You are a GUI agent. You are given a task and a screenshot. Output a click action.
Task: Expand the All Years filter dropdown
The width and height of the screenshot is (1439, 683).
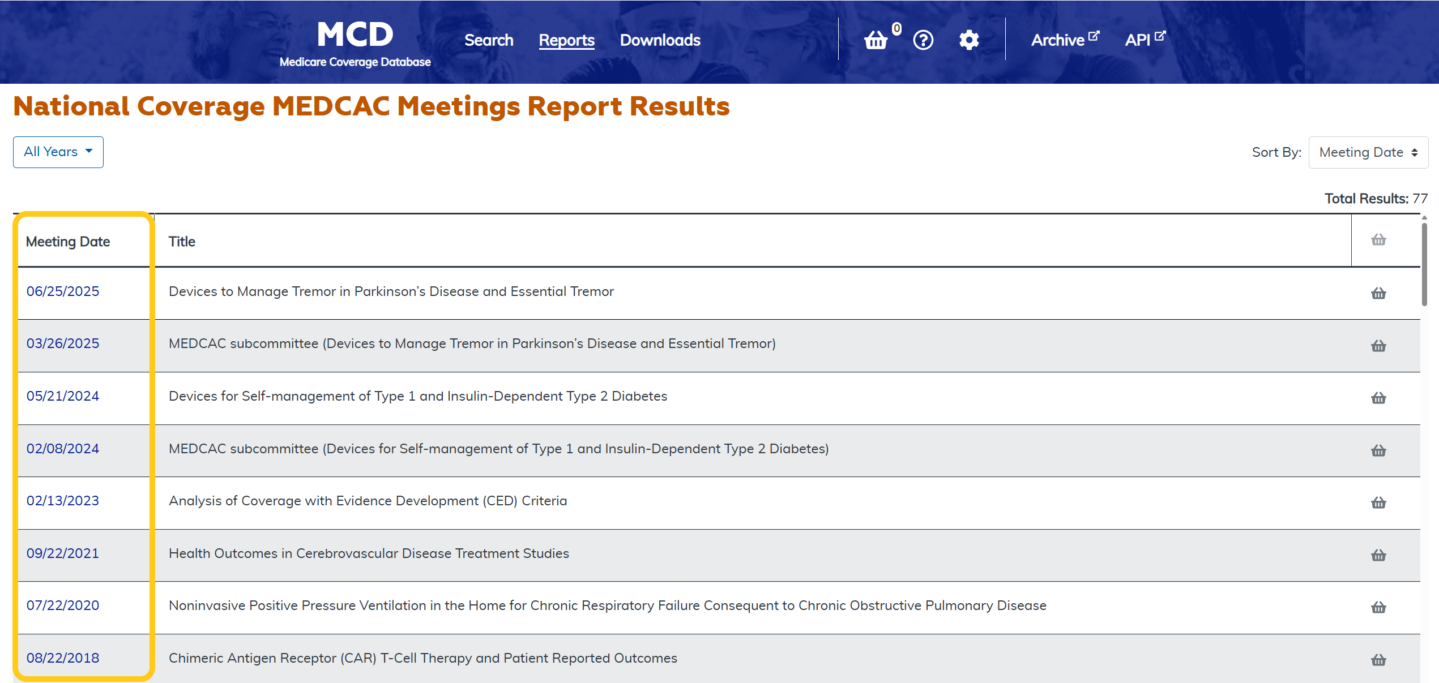tap(58, 152)
